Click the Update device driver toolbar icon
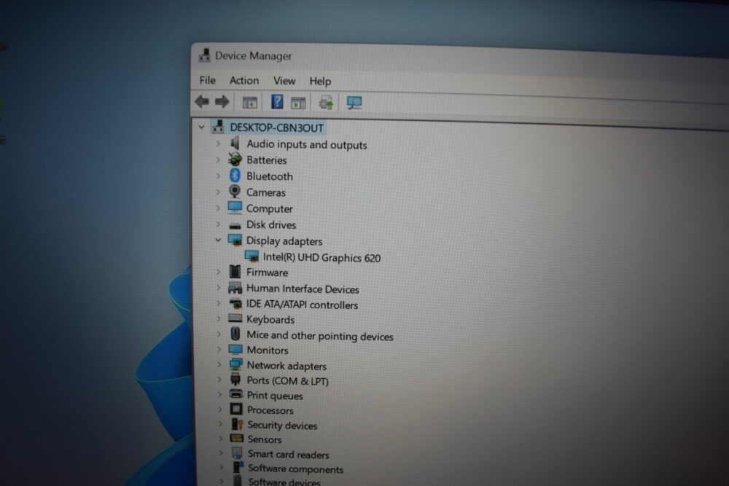Image resolution: width=729 pixels, height=486 pixels. click(x=326, y=102)
